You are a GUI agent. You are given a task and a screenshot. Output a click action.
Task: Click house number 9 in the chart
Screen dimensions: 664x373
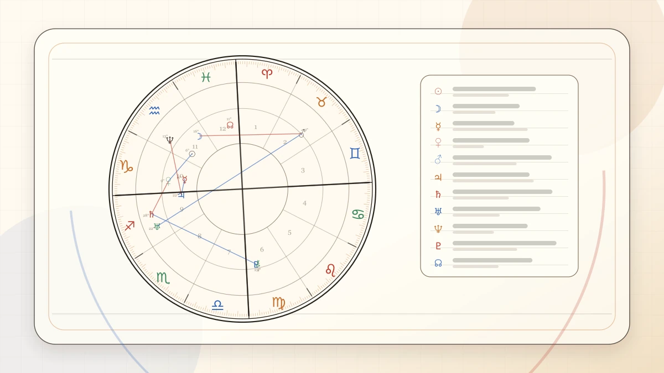[x=181, y=209]
